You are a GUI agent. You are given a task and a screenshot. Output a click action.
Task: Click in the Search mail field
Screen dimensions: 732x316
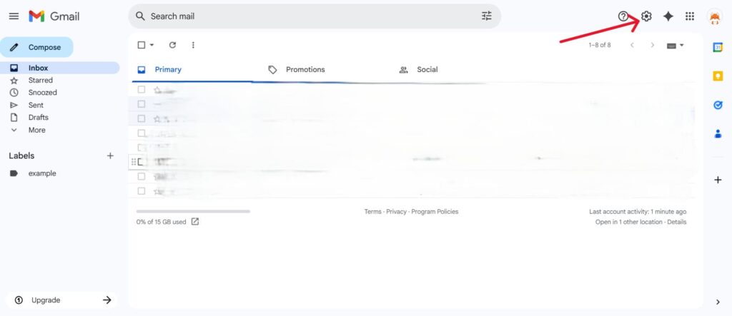tap(307, 16)
